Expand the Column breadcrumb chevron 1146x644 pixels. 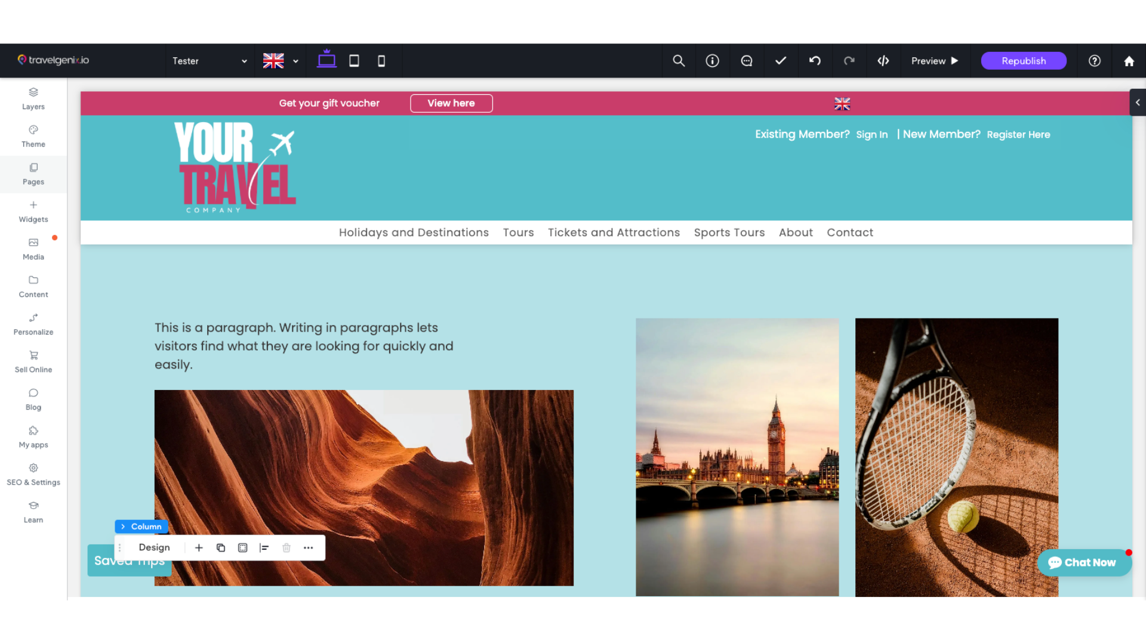124,527
